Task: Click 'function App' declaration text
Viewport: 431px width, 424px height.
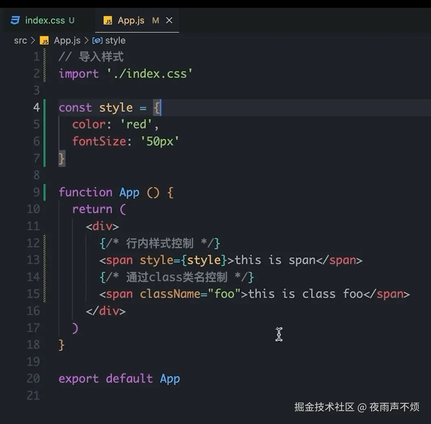Action: 99,193
